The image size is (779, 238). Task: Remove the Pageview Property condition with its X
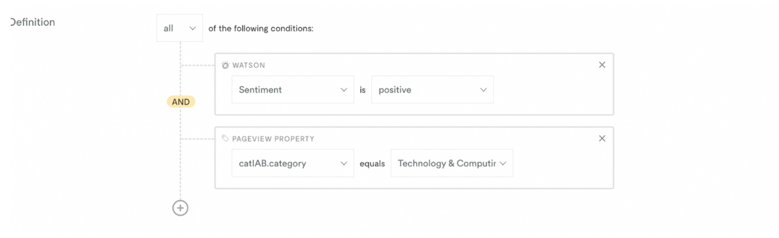pos(602,138)
